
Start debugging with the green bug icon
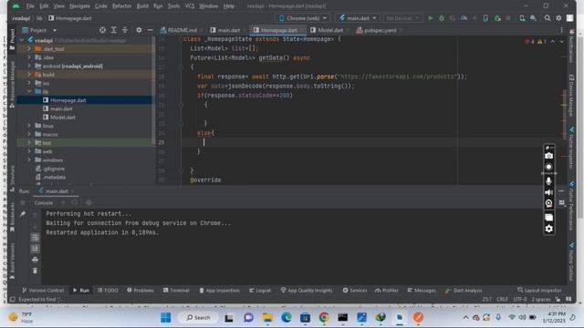tap(442, 18)
